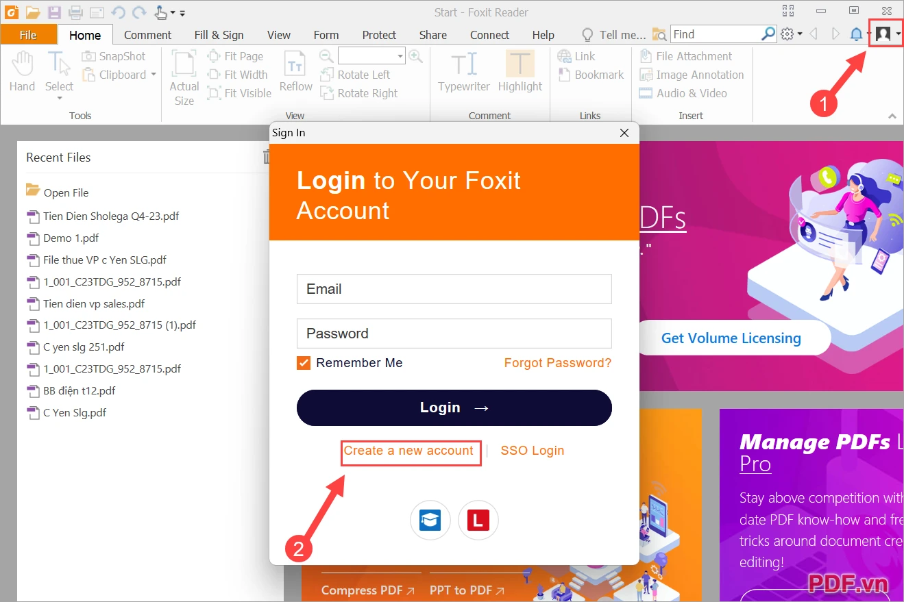The width and height of the screenshot is (904, 602).
Task: Open the dropdown arrow under Select
Action: 60,99
